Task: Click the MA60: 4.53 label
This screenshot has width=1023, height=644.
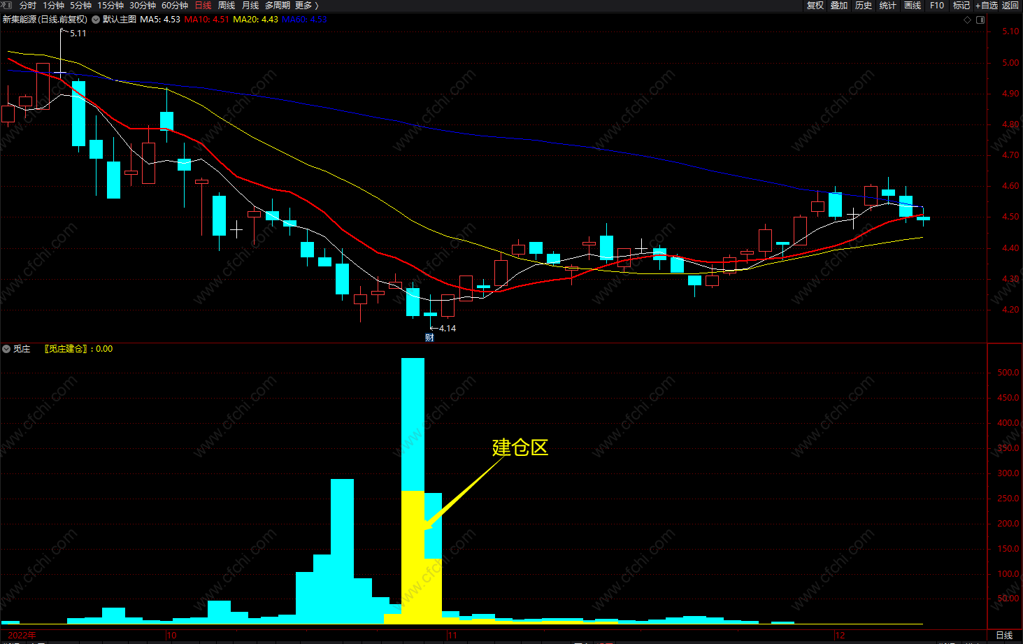Action: pos(304,20)
